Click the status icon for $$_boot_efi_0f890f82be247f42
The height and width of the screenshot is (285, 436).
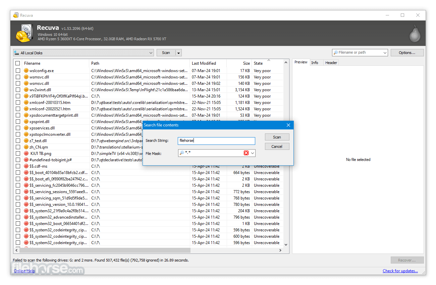coord(26,179)
